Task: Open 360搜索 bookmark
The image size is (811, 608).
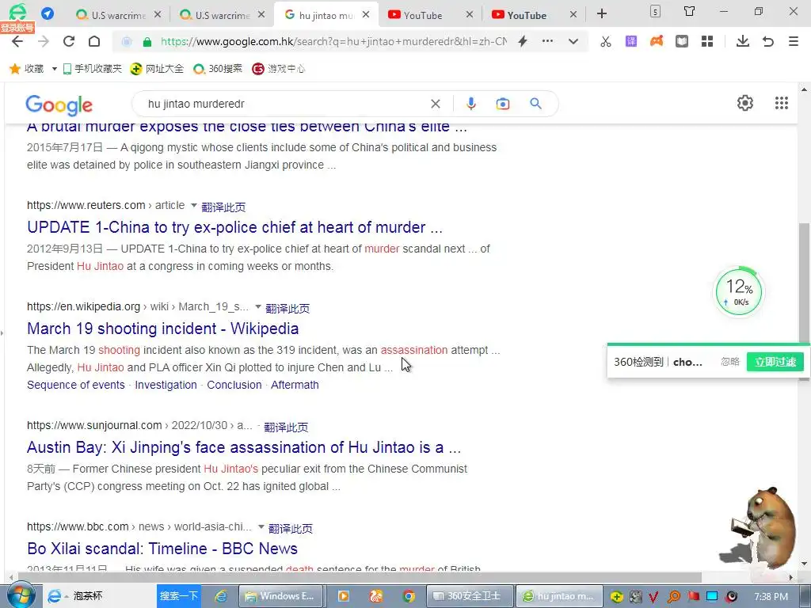Action: [218, 69]
